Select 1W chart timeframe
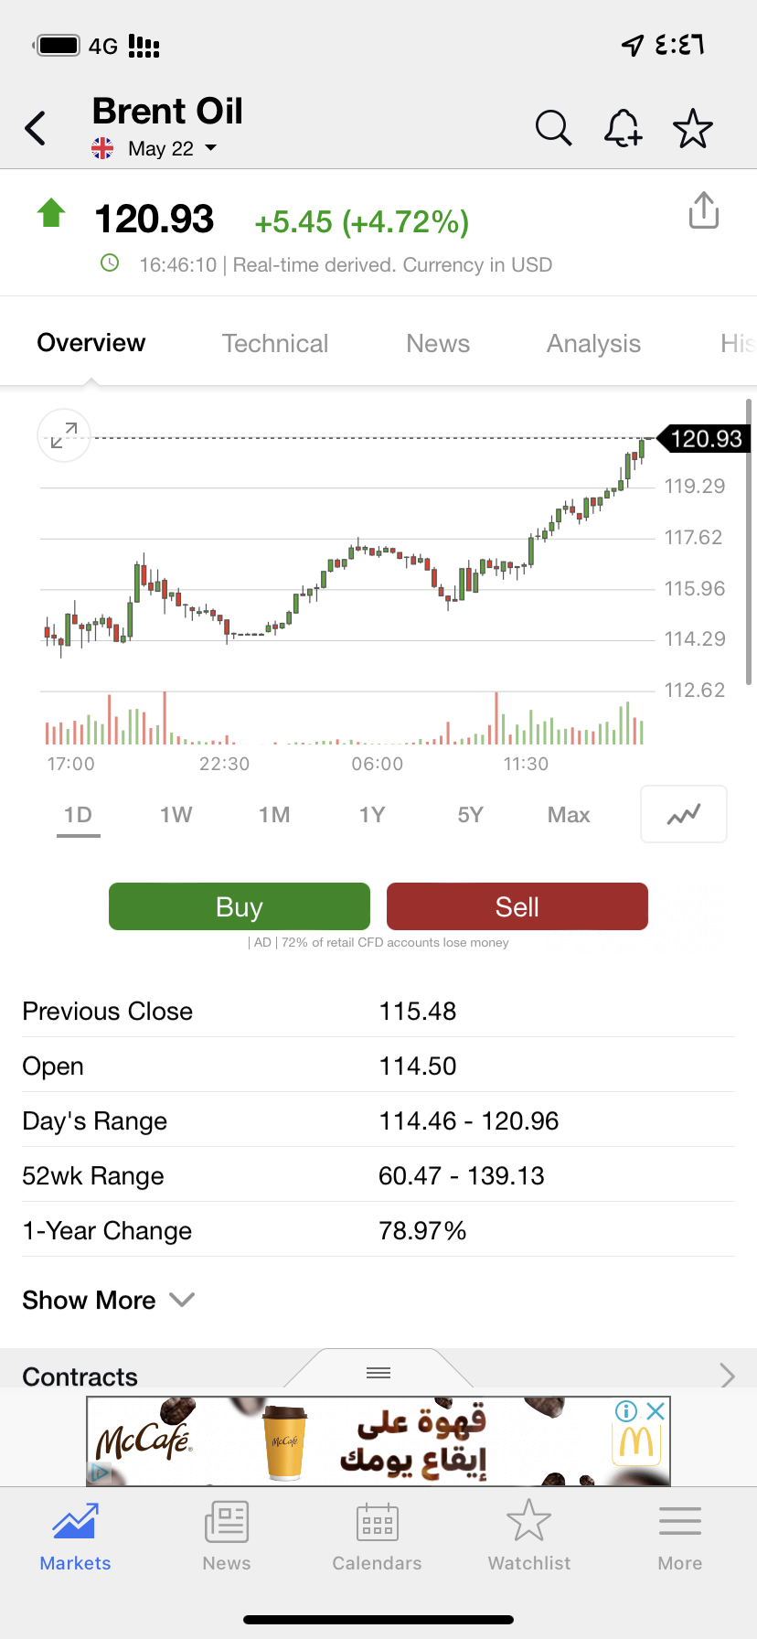This screenshot has height=1639, width=757. coord(176,814)
